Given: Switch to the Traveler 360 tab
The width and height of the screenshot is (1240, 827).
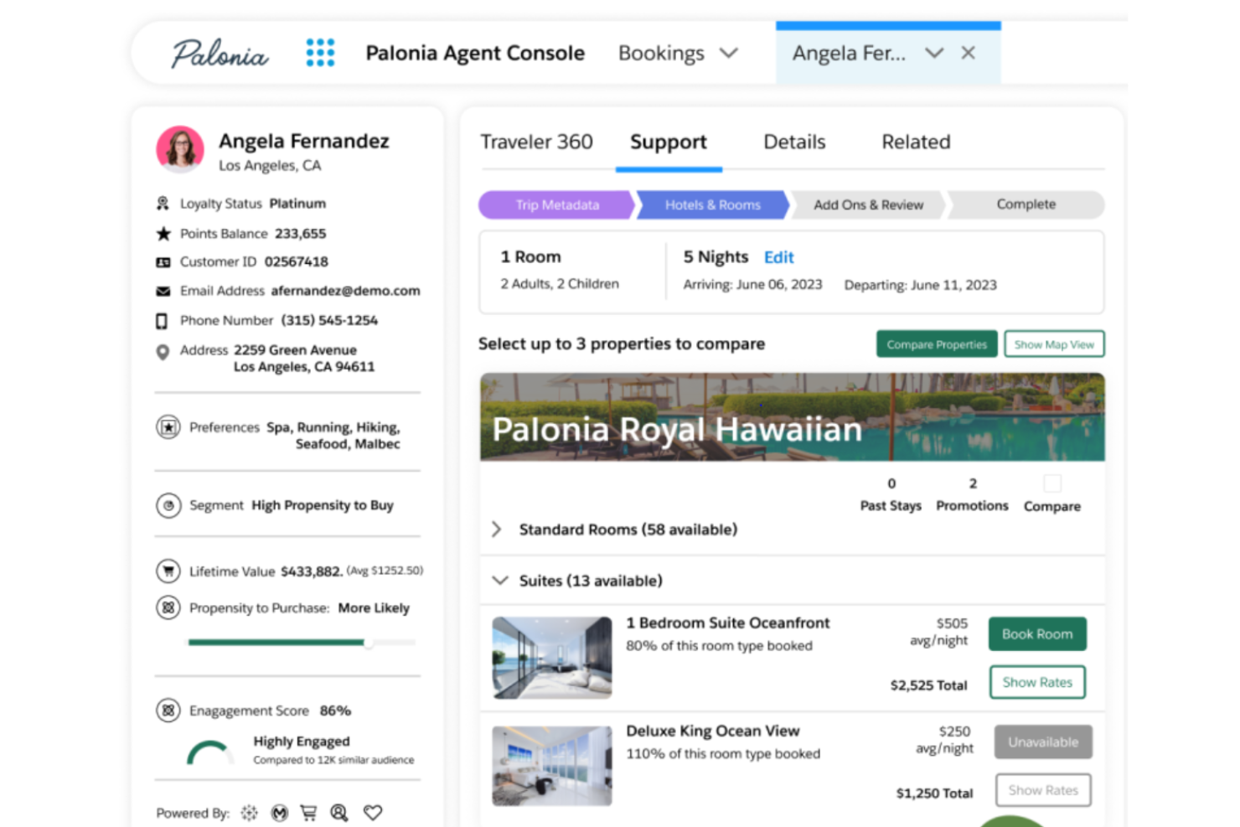Looking at the screenshot, I should click(x=536, y=142).
